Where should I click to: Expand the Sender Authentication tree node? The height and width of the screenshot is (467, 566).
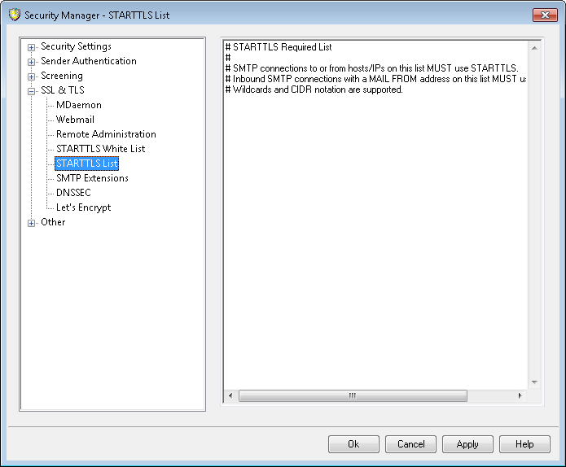point(32,62)
